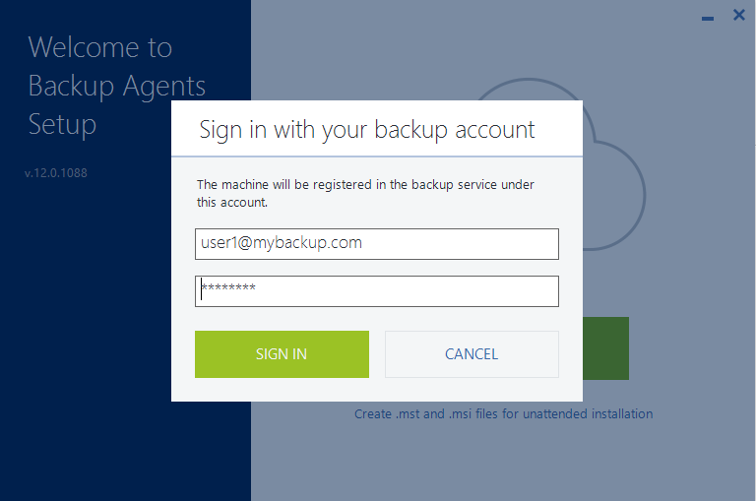Click the words 'this account.' in the dialog
The image size is (756, 501).
232,203
